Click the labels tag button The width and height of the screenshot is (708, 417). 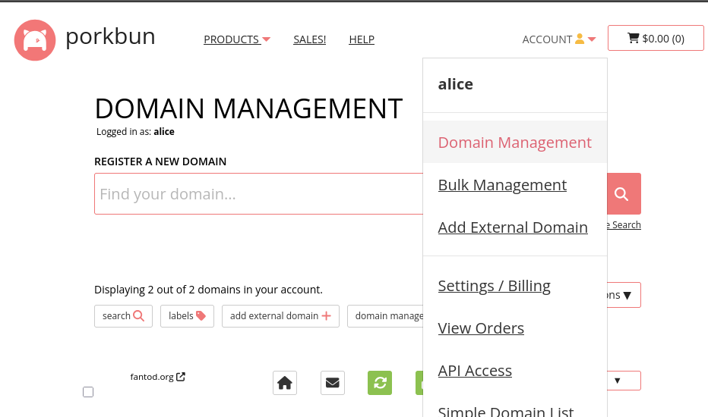(x=187, y=316)
